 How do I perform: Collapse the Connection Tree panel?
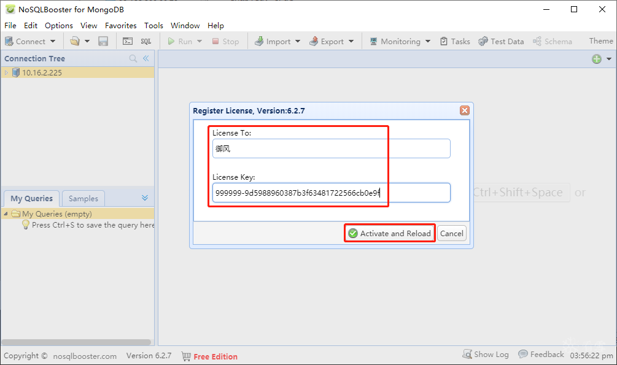pos(146,59)
